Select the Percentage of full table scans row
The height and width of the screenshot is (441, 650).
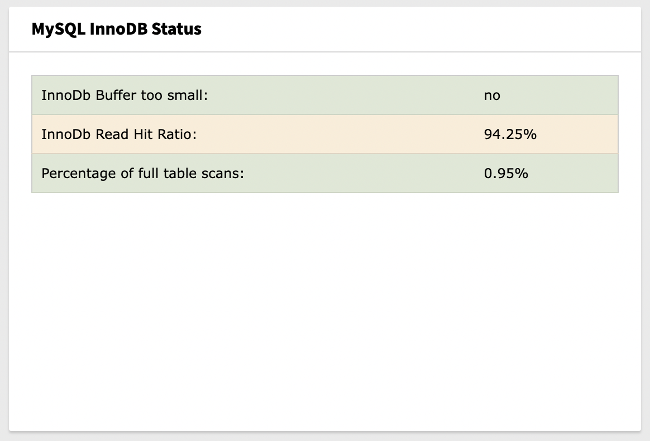pyautogui.click(x=325, y=173)
